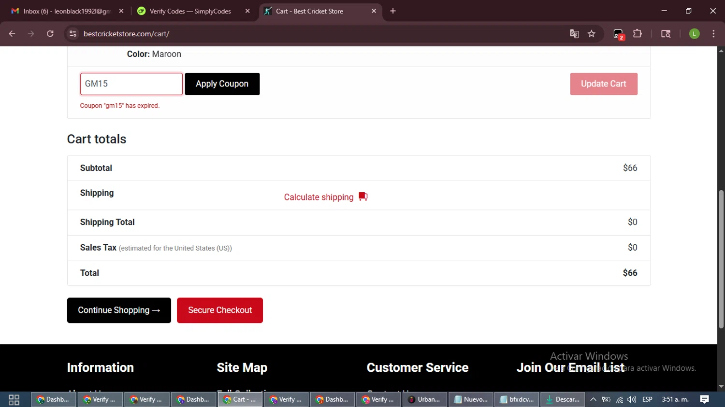This screenshot has width=725, height=407.
Task: Open the bfxdcv notepad taskbar window
Action: (517, 400)
